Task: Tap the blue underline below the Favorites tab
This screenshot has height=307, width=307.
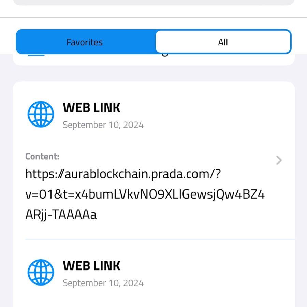Action: pos(36,55)
